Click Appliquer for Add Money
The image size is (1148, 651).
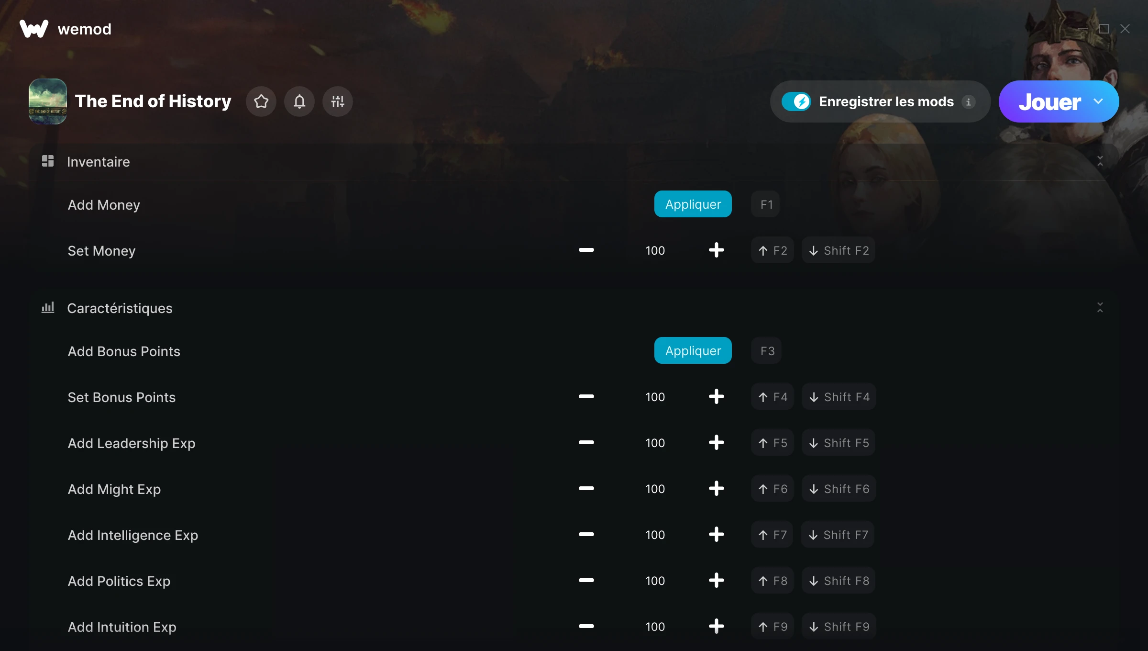(x=693, y=204)
